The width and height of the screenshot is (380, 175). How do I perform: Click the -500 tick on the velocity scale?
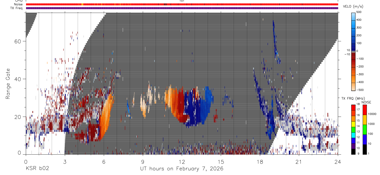[x=361, y=90]
